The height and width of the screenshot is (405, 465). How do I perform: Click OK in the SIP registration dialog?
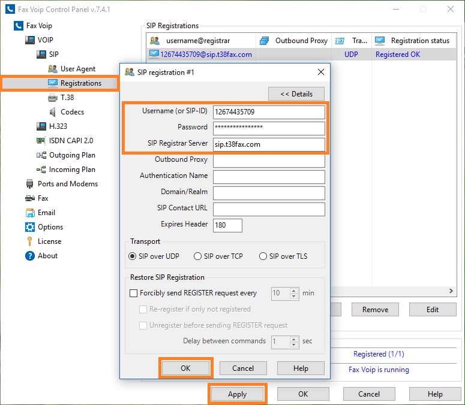(185, 368)
